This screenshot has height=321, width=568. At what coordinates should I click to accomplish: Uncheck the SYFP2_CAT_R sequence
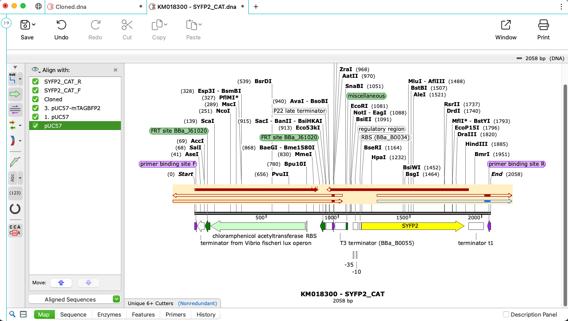pyautogui.click(x=36, y=81)
